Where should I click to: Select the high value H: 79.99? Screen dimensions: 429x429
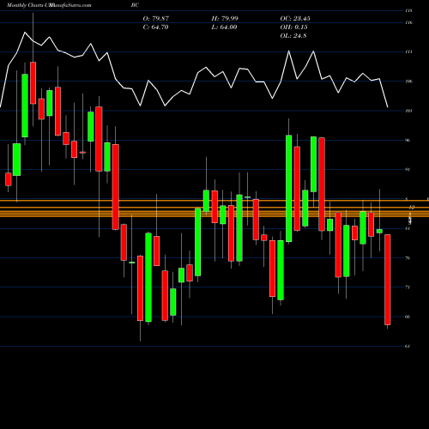(225, 19)
